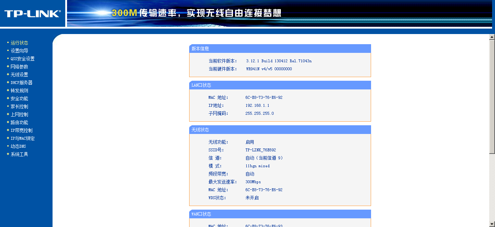Expand the 网络参数 menu plus icon
495x227 pixels.
tap(8, 67)
